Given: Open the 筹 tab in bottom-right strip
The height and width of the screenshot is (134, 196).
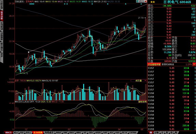Looking at the screenshot, I should 167,132.
